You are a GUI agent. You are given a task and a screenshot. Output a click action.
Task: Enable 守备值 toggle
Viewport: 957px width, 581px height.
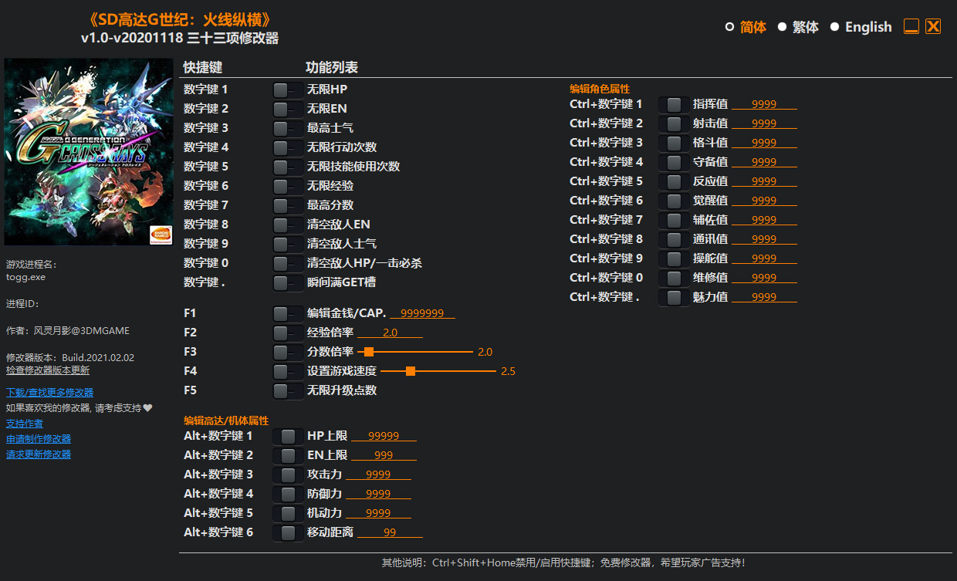[674, 162]
